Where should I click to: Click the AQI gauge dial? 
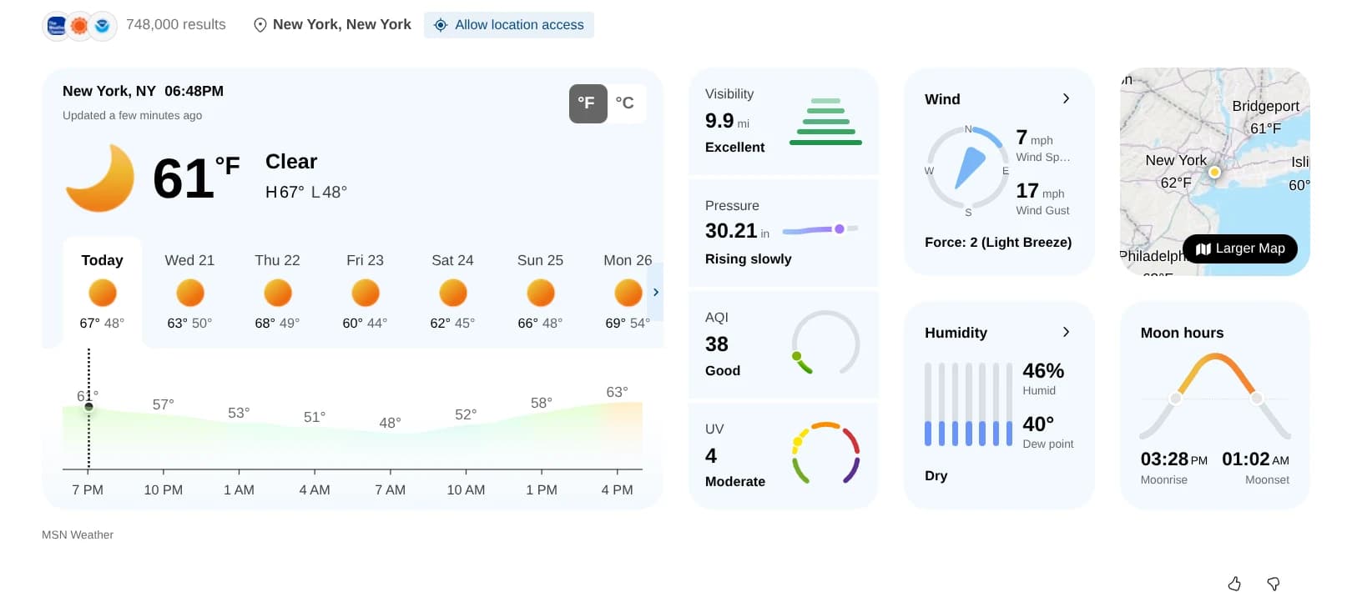825,343
